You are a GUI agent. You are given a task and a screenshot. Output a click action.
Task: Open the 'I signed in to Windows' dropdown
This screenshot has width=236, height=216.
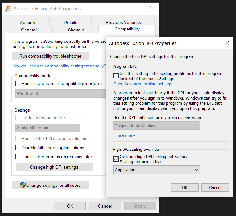pyautogui.click(x=157, y=126)
